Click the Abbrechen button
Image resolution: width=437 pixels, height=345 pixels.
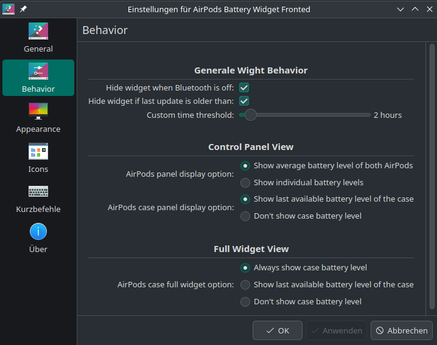pos(402,330)
